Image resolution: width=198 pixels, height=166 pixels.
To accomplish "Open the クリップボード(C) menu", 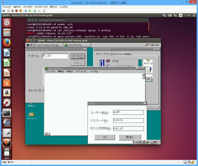I will (41, 7).
